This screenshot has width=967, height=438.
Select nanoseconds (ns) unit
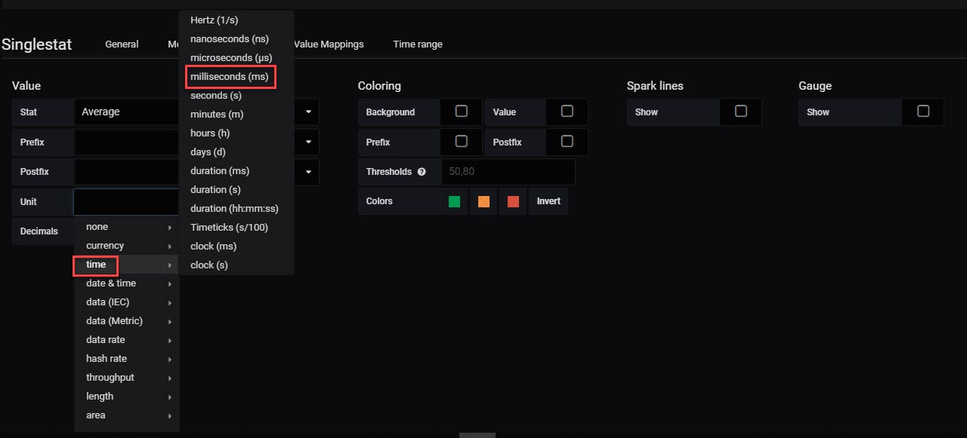[x=236, y=39]
